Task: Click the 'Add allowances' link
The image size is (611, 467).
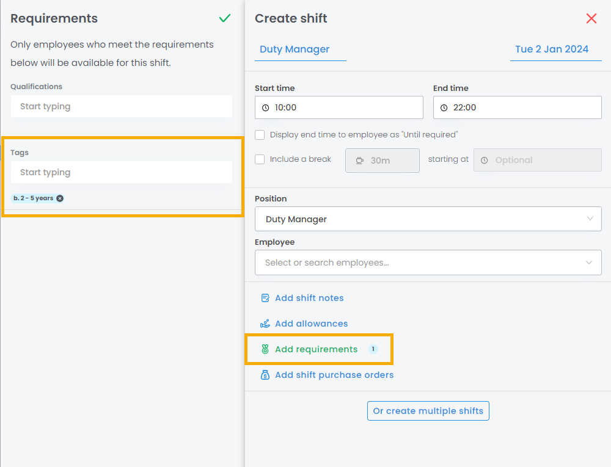Action: 312,324
